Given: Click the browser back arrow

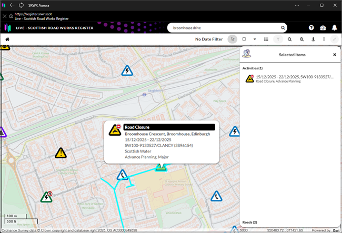Looking at the screenshot, I should (12, 5).
